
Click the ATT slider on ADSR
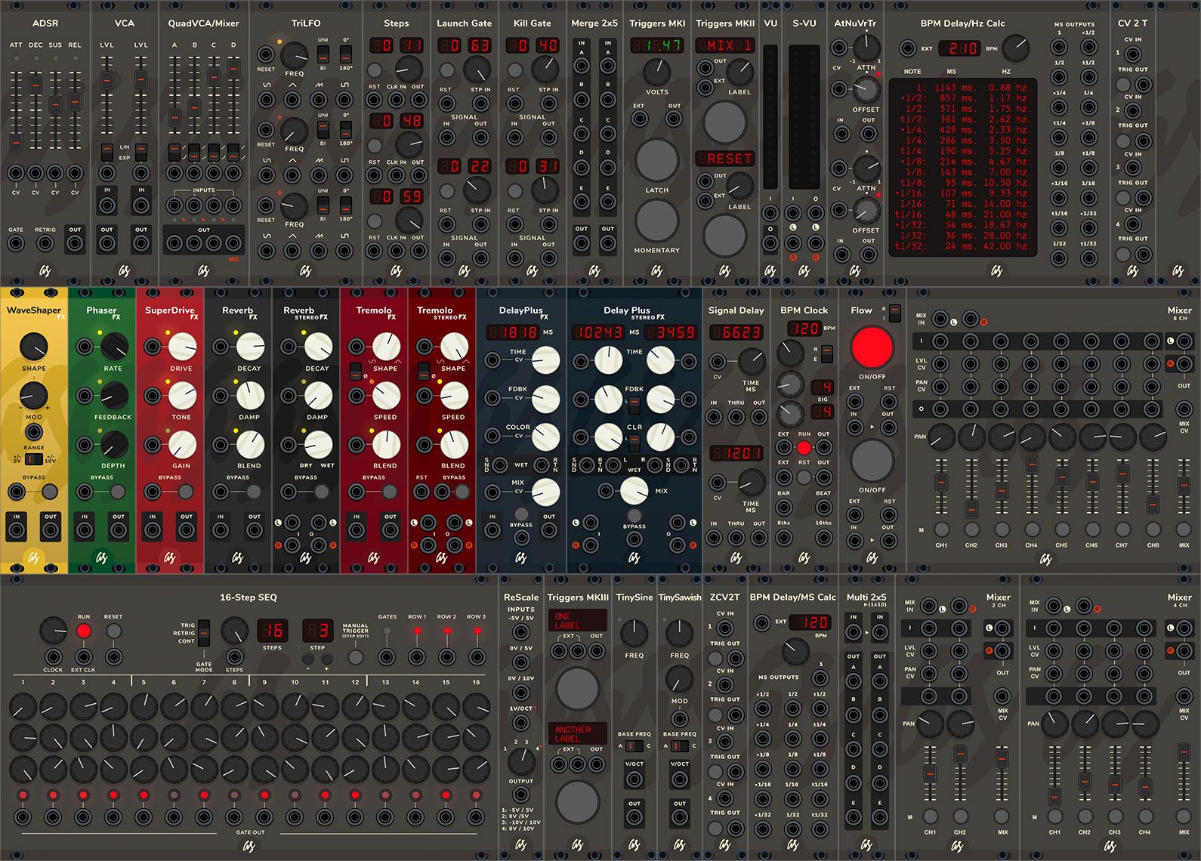coord(16,141)
